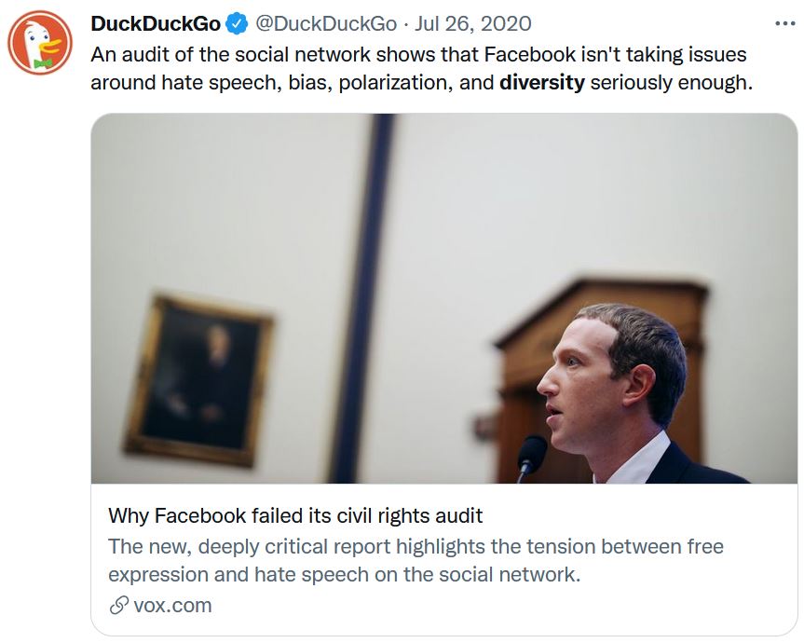The image size is (804, 643).
Task: Open the article preview photo
Action: click(x=444, y=298)
